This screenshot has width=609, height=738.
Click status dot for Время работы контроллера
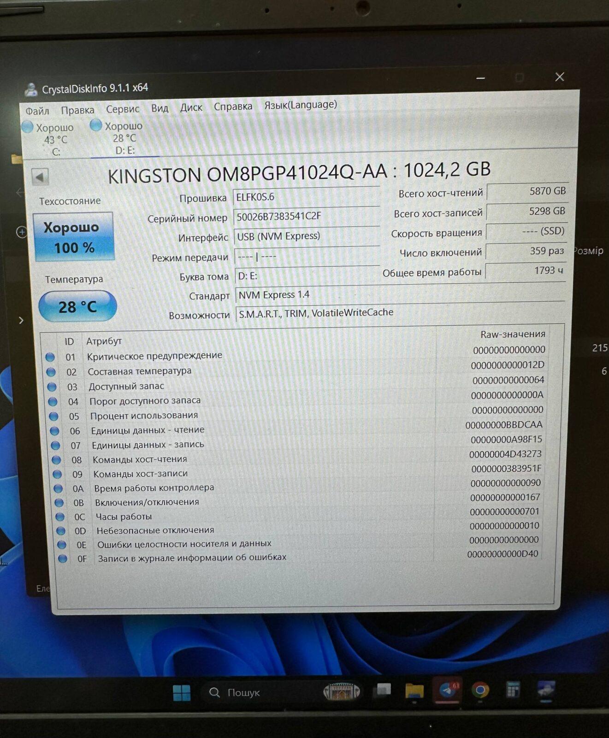(x=59, y=488)
